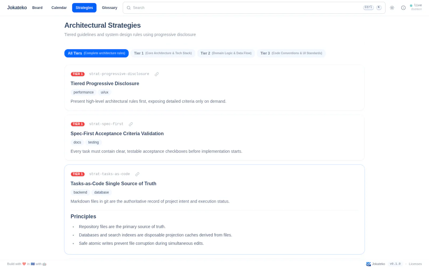Image resolution: width=429 pixels, height=268 pixels.
Task: Open the info circle icon
Action: pyautogui.click(x=403, y=8)
